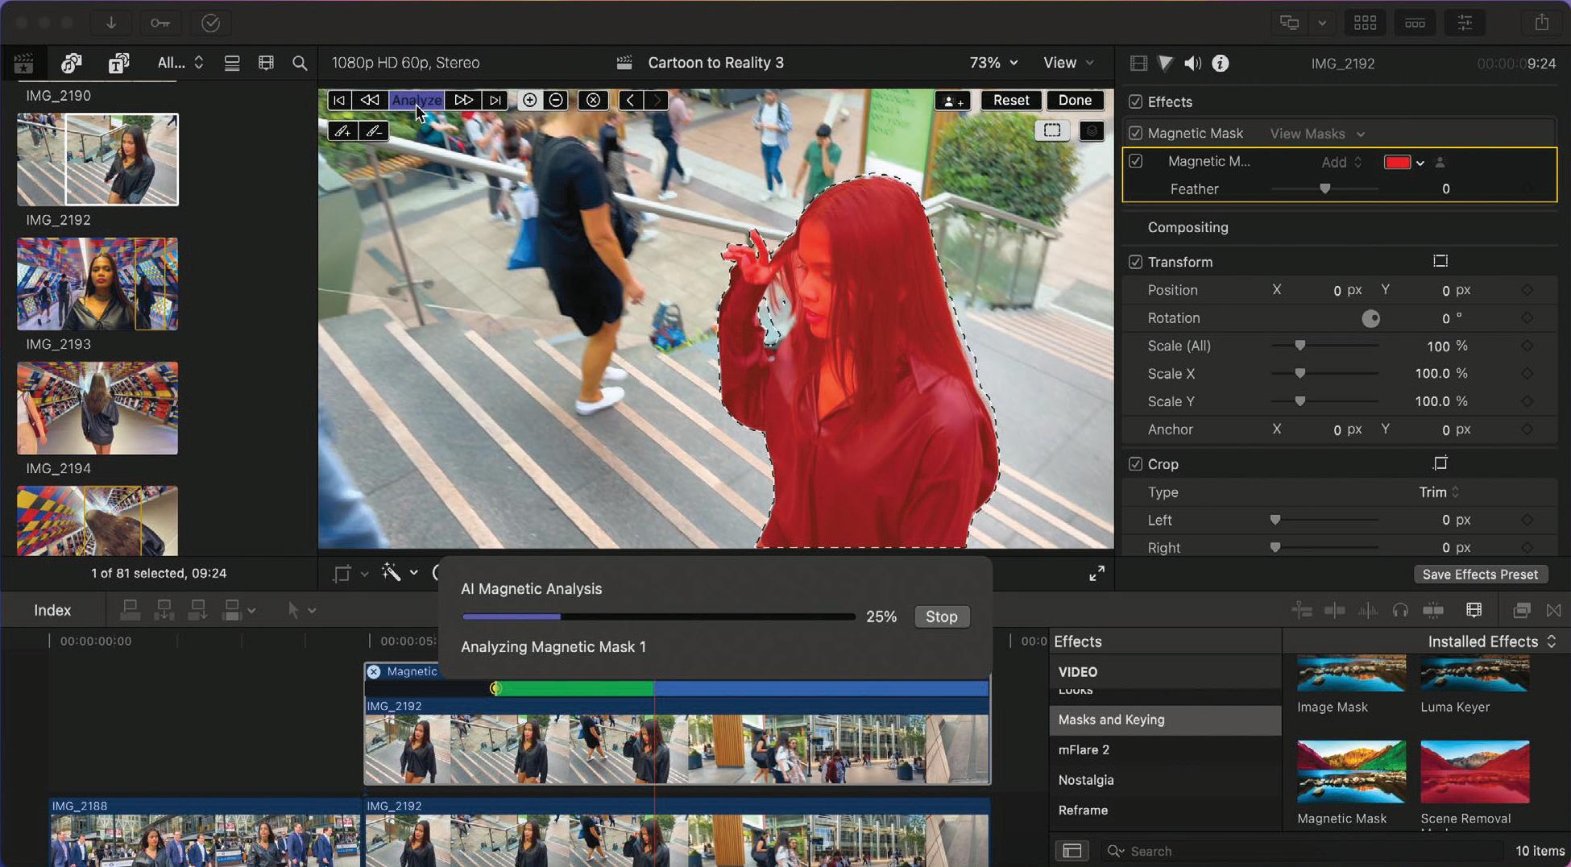Click the keyword editor key icon
1571x867 pixels.
160,23
